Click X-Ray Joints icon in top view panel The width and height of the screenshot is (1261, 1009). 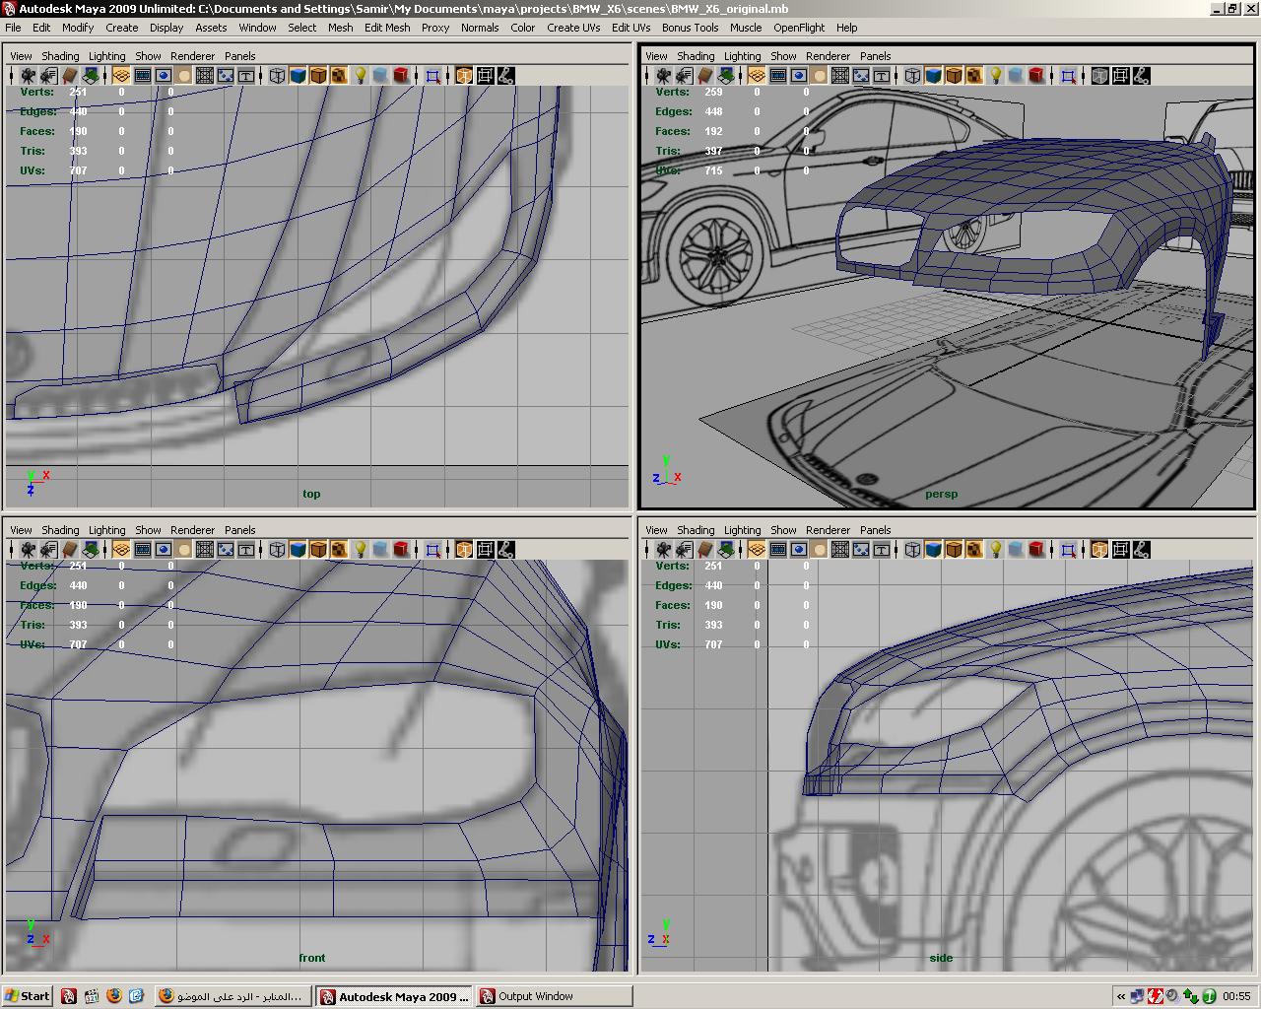click(x=505, y=76)
